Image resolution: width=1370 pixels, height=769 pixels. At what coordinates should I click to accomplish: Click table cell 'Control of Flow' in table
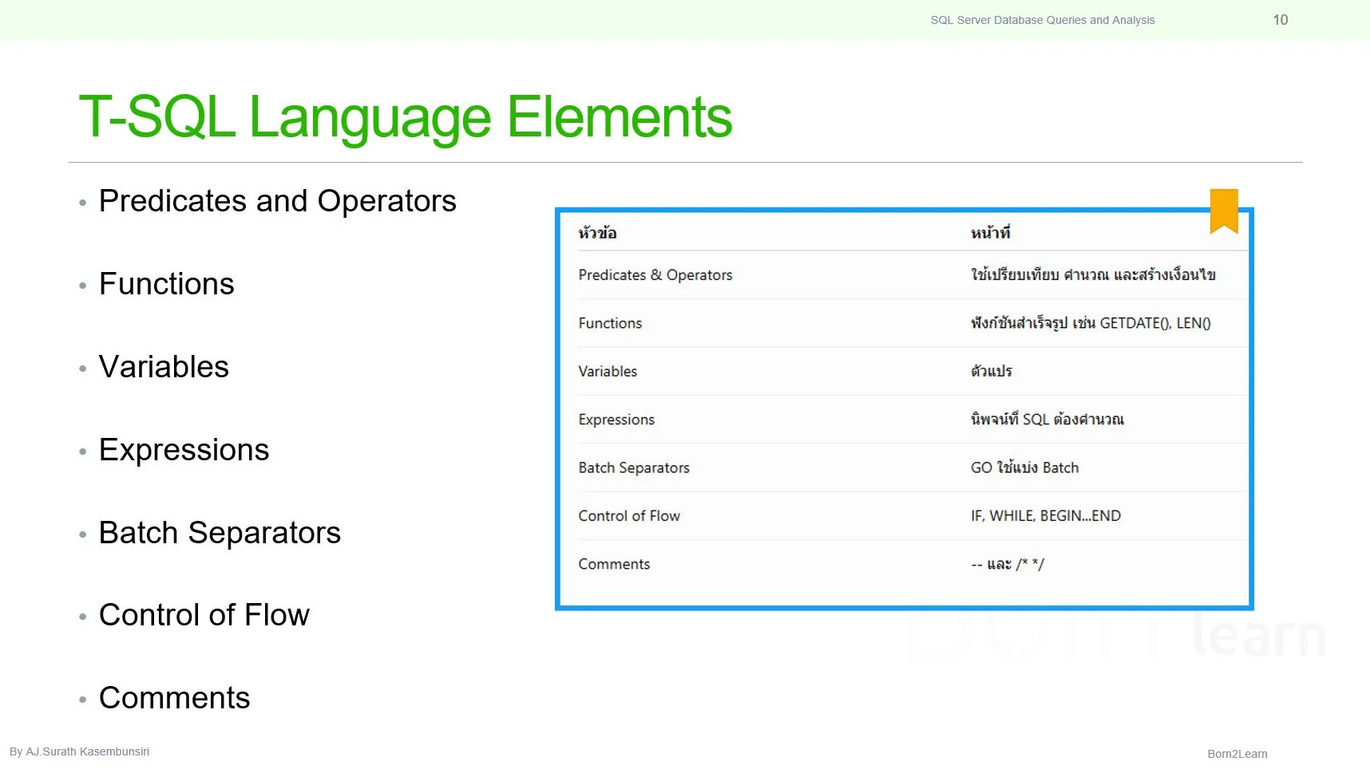pos(629,516)
